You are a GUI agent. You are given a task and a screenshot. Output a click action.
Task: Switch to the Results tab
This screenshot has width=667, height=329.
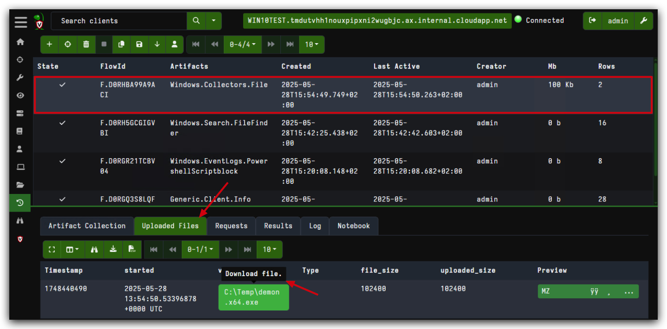click(x=278, y=226)
